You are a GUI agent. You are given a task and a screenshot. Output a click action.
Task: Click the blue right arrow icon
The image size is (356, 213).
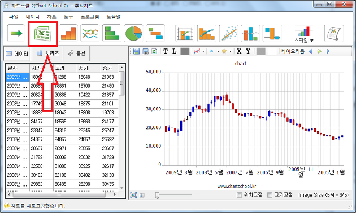tap(328, 51)
